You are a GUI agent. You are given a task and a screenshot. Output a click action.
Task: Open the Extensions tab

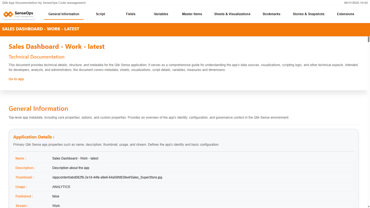tap(345, 14)
